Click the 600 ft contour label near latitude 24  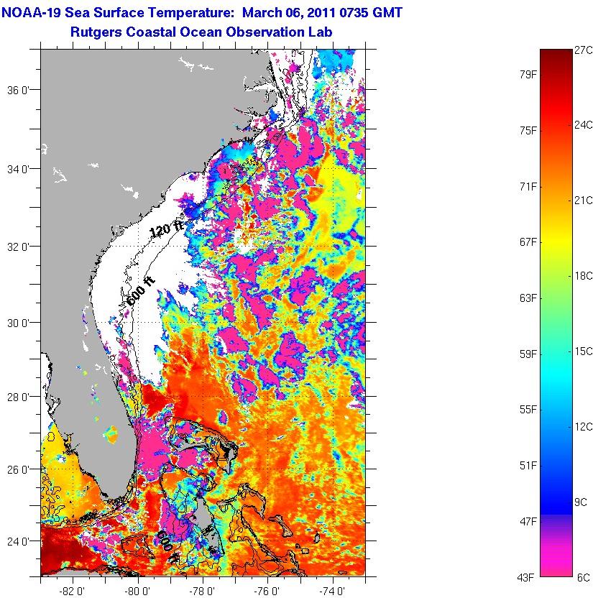click(167, 546)
